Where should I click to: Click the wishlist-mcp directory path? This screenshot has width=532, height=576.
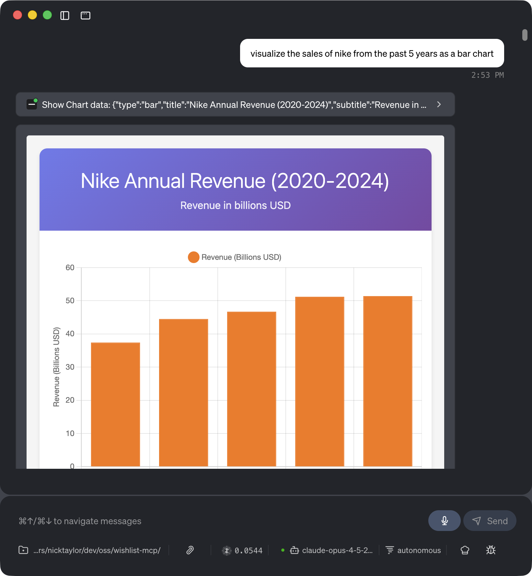[x=97, y=550]
